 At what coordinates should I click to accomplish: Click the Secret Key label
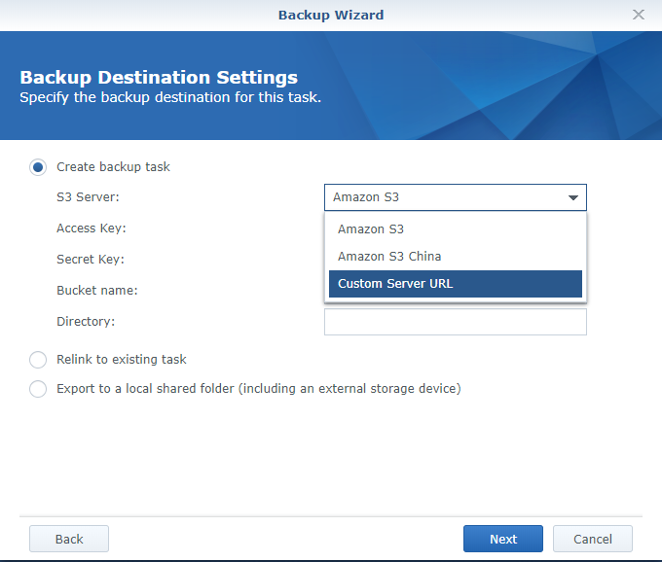[x=91, y=260]
